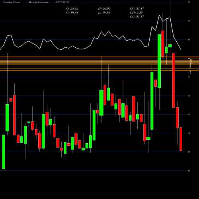Screen dimensions: 199x199
Task: Click the "OC: 31.17" reading
Action: (x=137, y=9)
